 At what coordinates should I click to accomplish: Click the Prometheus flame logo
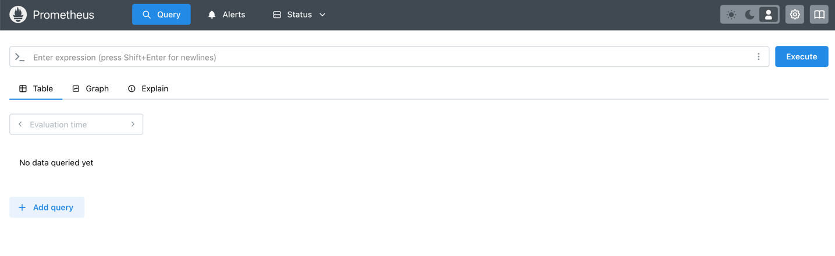click(18, 15)
